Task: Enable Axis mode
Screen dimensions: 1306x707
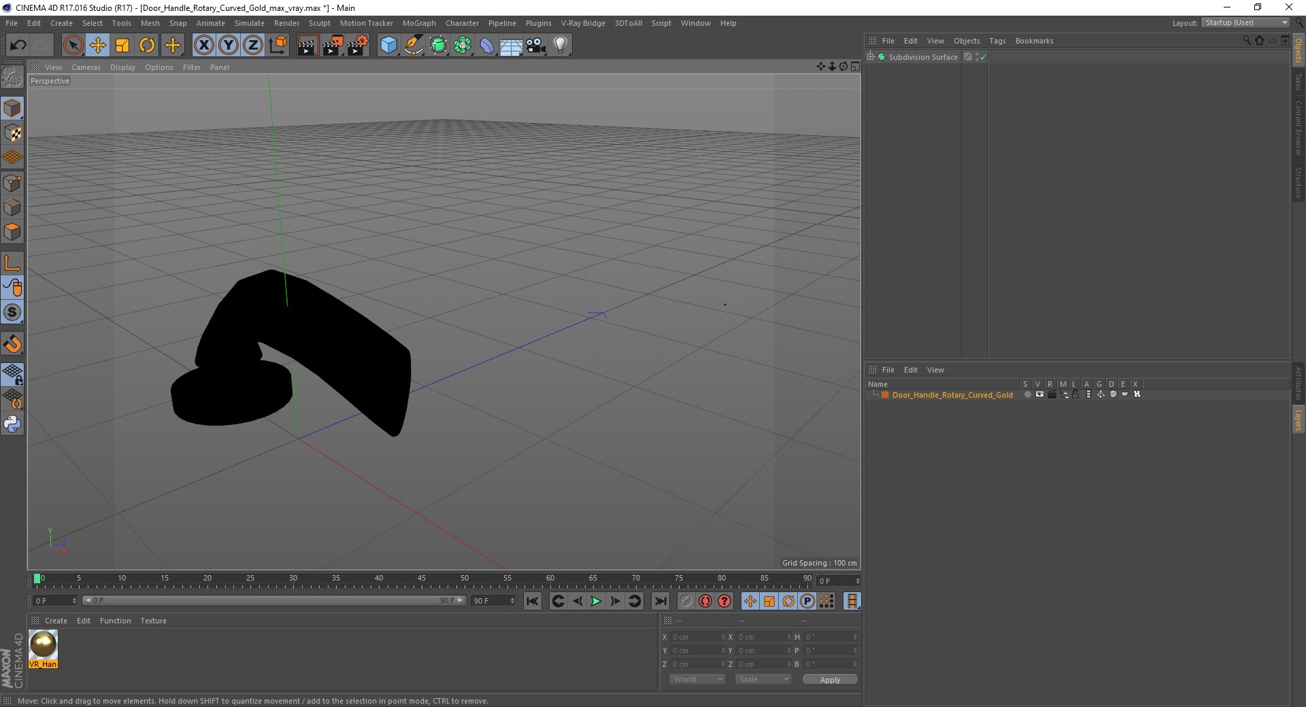Action: [x=12, y=263]
